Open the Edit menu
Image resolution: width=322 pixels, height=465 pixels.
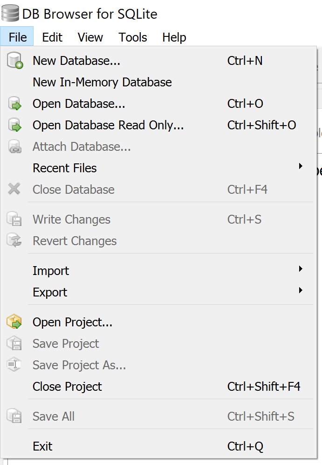tap(52, 37)
